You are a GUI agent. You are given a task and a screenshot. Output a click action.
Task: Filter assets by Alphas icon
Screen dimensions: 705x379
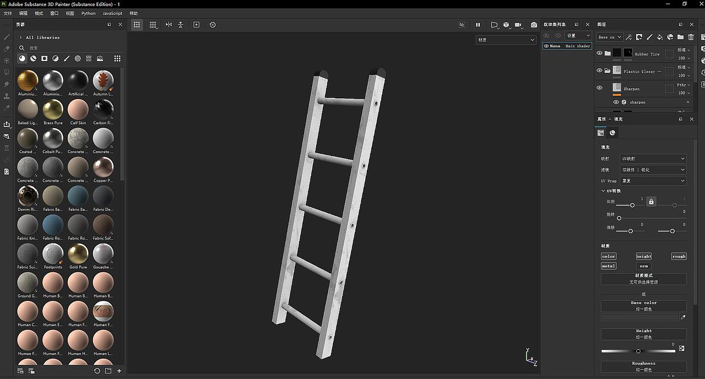pos(78,58)
